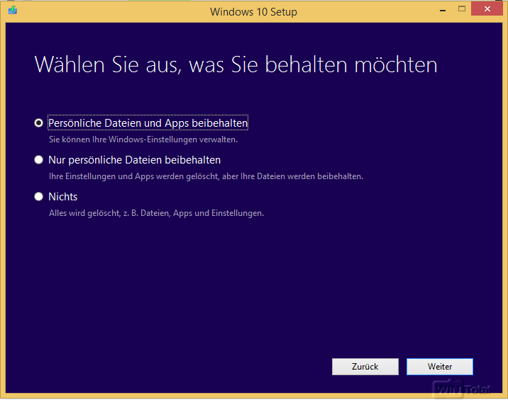Click the 'Nur persönliche Dateien beibehalten' label

point(135,160)
